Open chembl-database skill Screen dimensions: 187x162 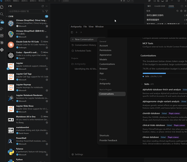tap(164, 116)
